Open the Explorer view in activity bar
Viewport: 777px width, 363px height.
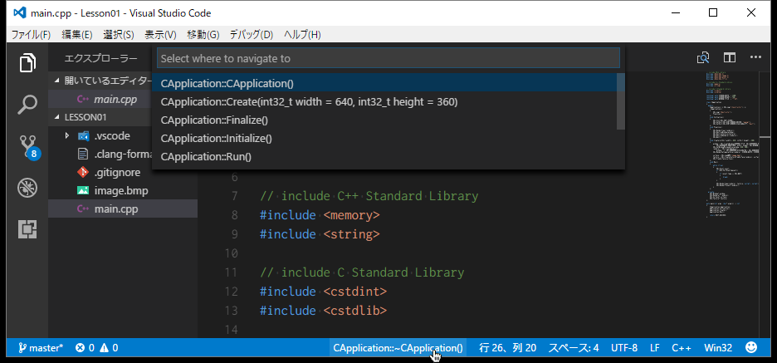pyautogui.click(x=27, y=63)
